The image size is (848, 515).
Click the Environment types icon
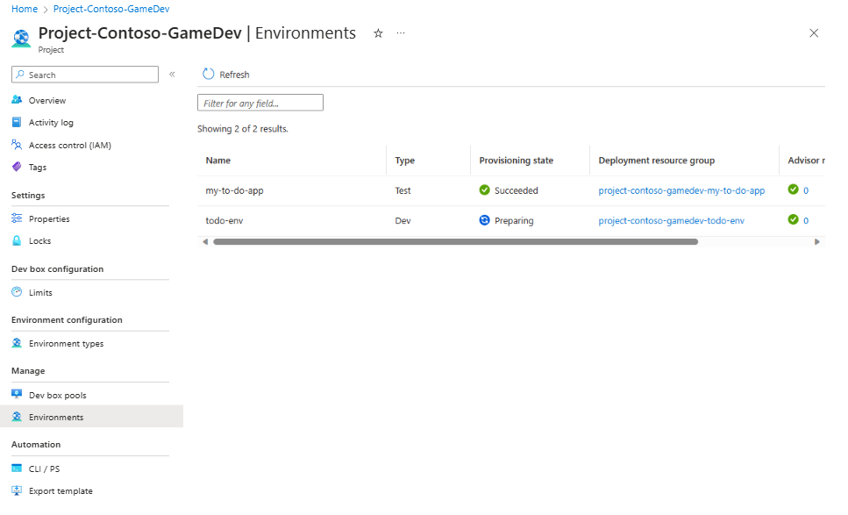[x=17, y=343]
